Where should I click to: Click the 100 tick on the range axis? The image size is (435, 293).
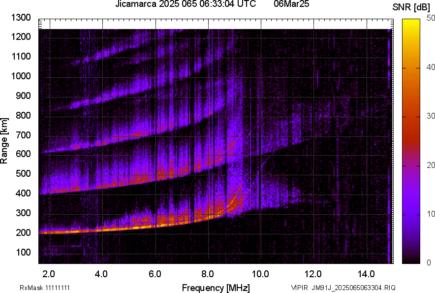(x=23, y=252)
